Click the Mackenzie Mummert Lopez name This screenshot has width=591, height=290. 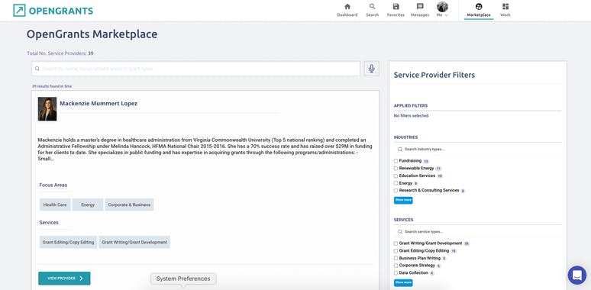point(98,103)
